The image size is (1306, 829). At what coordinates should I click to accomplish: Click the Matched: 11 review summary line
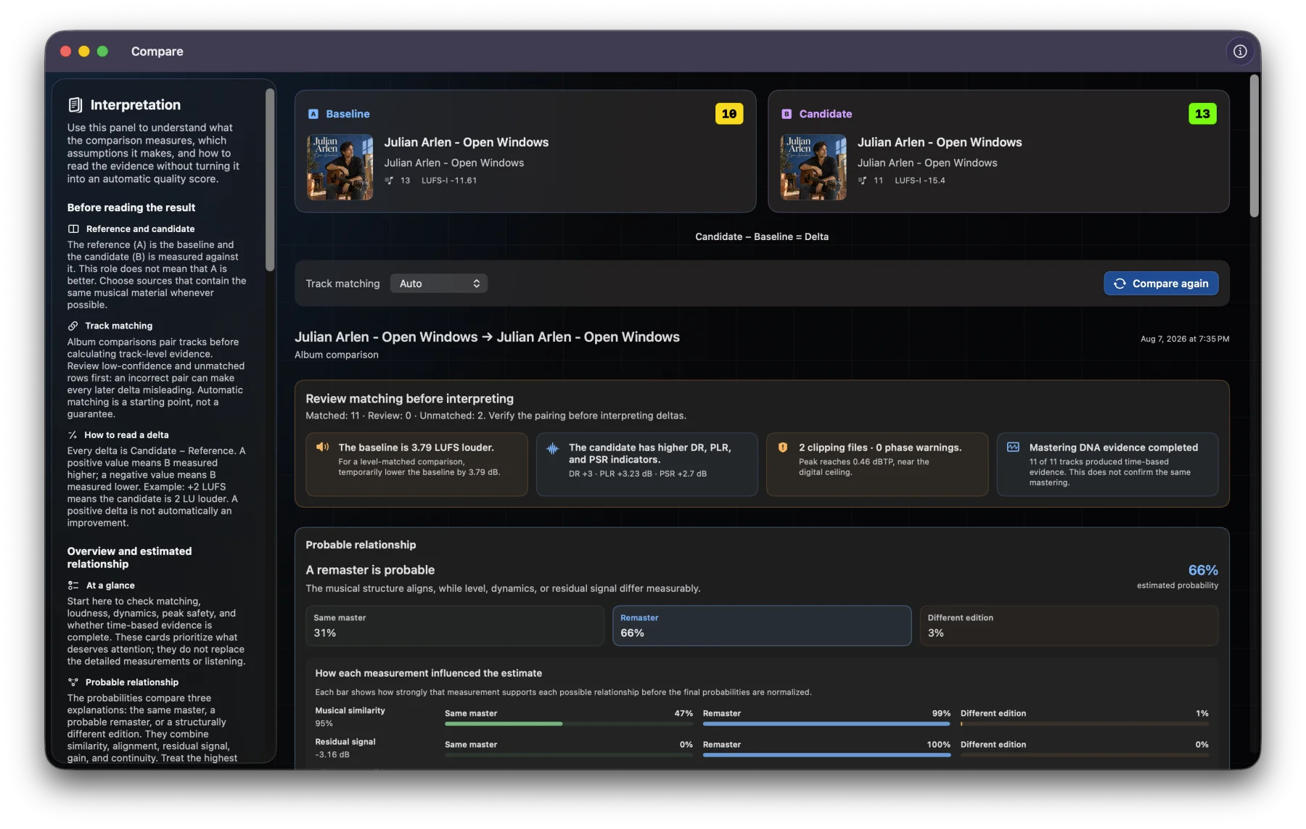click(496, 416)
